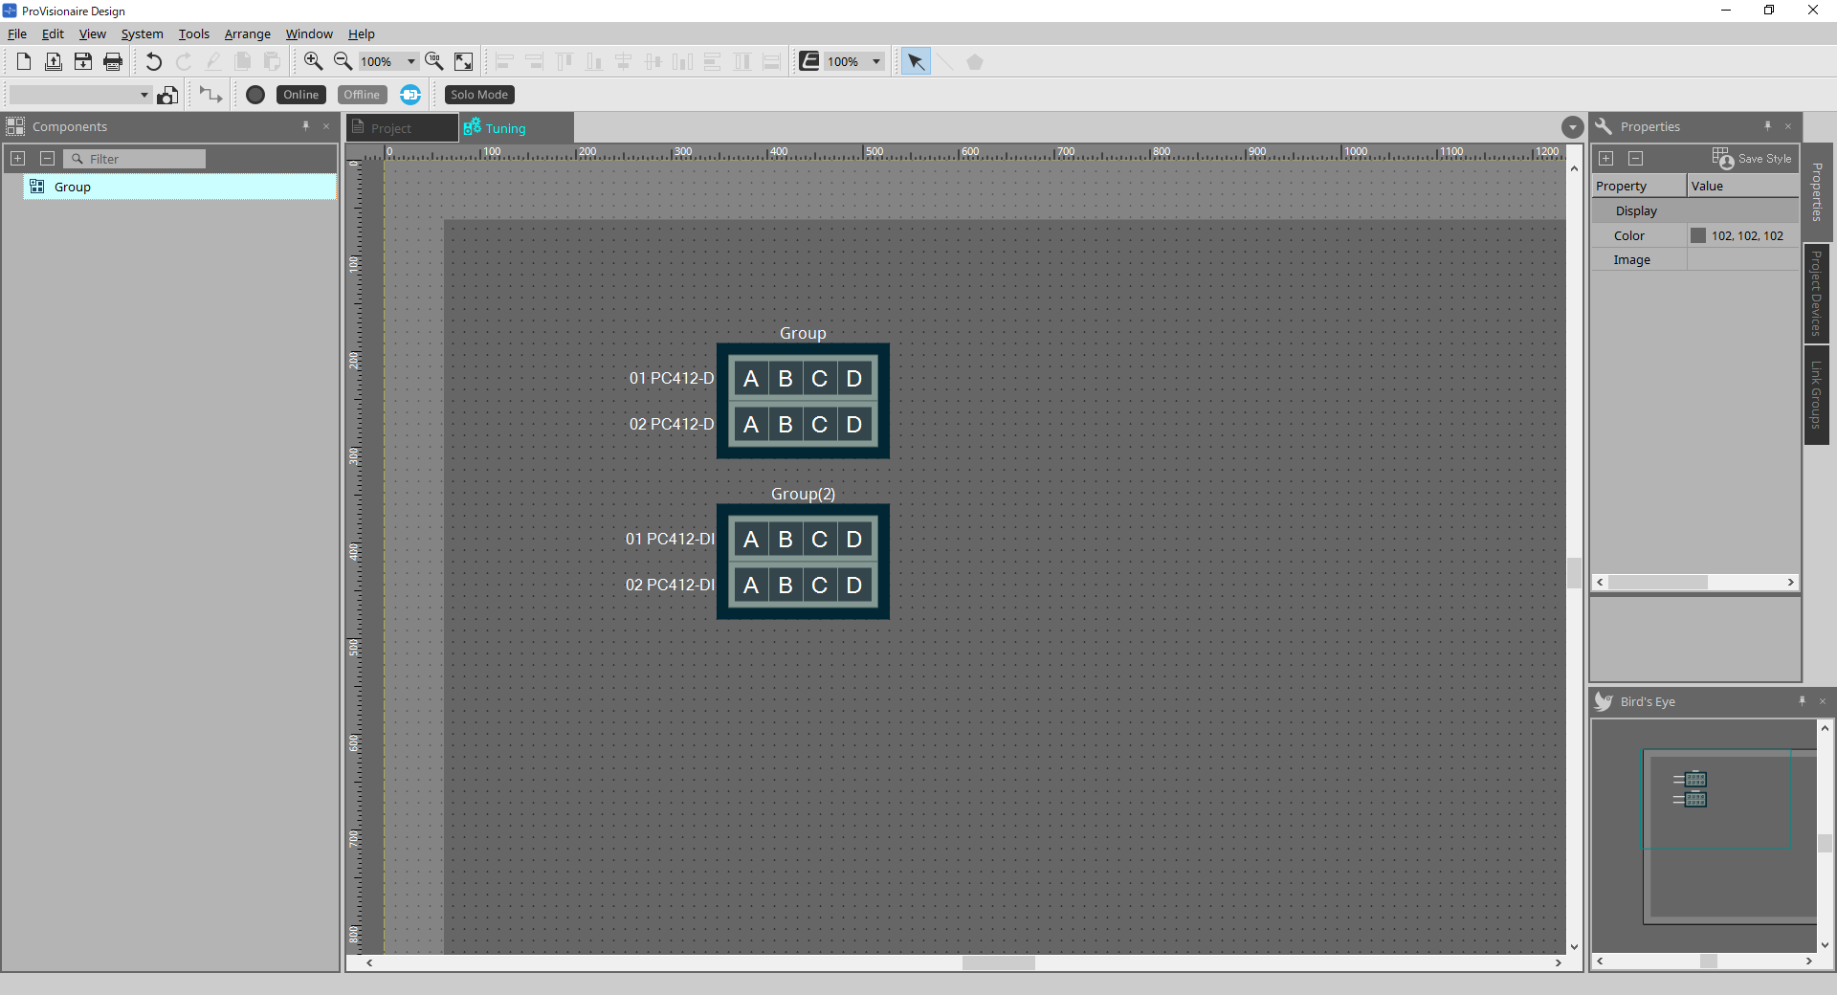Click the Undo arrow icon
This screenshot has height=995, width=1837.
tap(153, 62)
